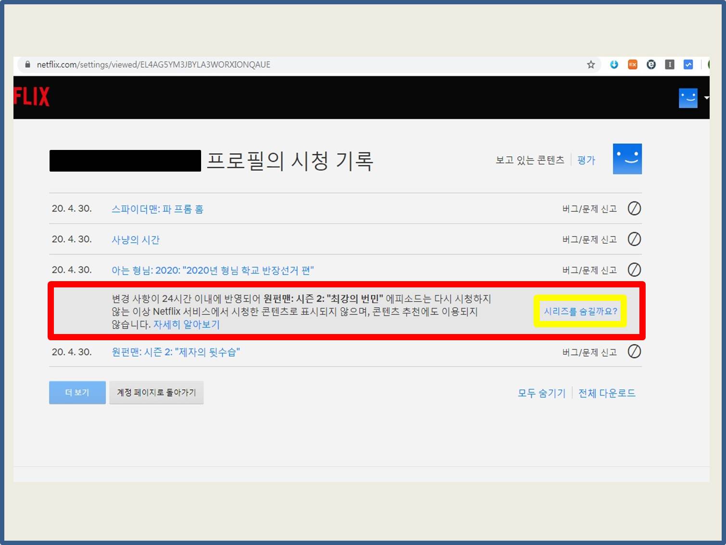Hide the 사냥의 시간 viewing entry icon

click(634, 239)
